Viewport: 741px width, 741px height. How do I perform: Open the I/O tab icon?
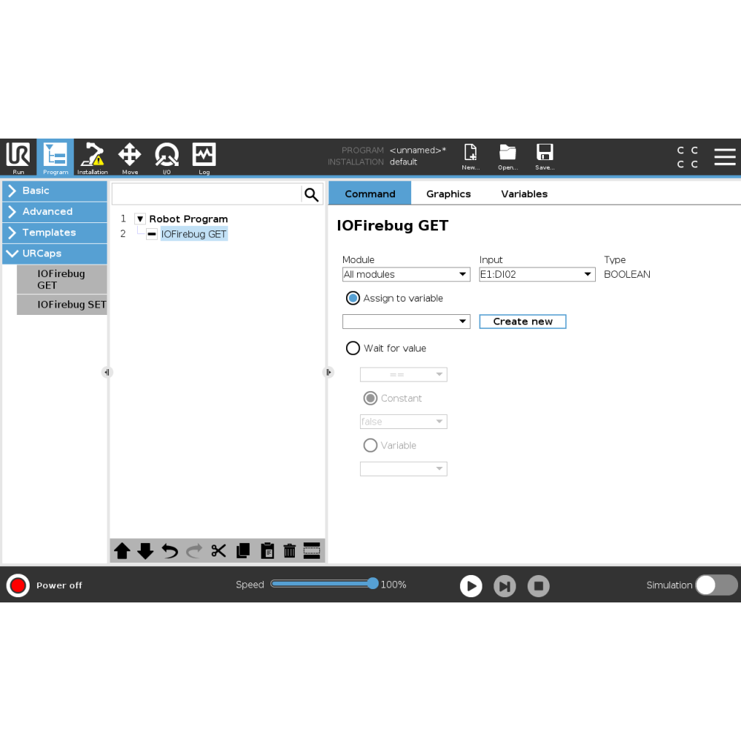(167, 157)
